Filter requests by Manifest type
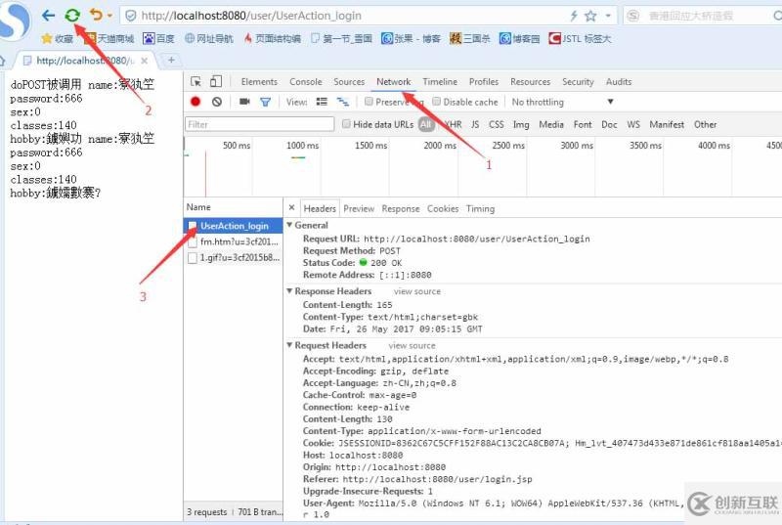782x525 pixels. click(667, 124)
